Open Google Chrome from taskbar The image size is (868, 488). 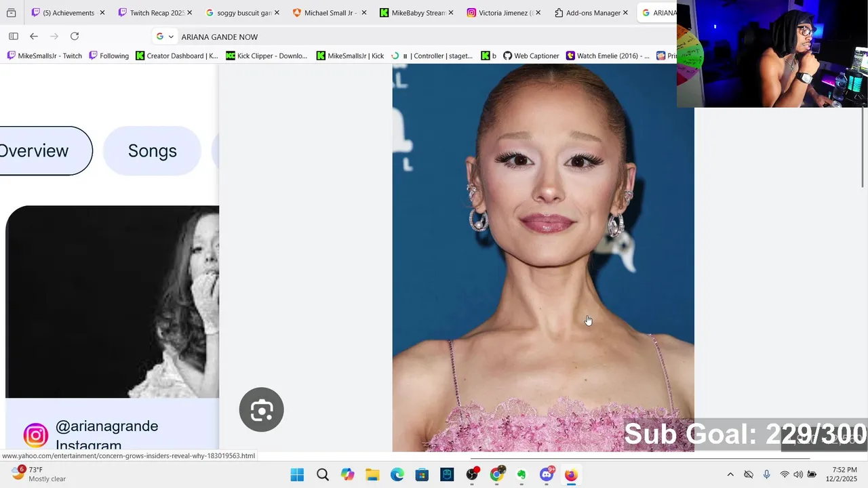coord(497,474)
